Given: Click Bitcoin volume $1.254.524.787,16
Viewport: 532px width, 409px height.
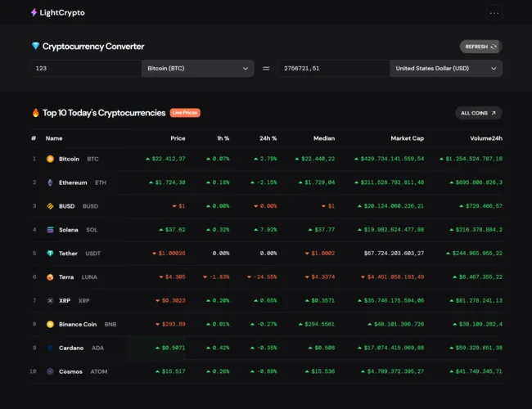Looking at the screenshot, I should [x=474, y=159].
